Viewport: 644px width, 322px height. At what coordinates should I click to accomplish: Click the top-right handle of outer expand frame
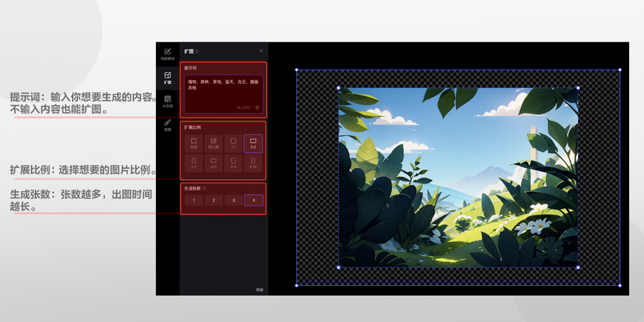(x=620, y=70)
